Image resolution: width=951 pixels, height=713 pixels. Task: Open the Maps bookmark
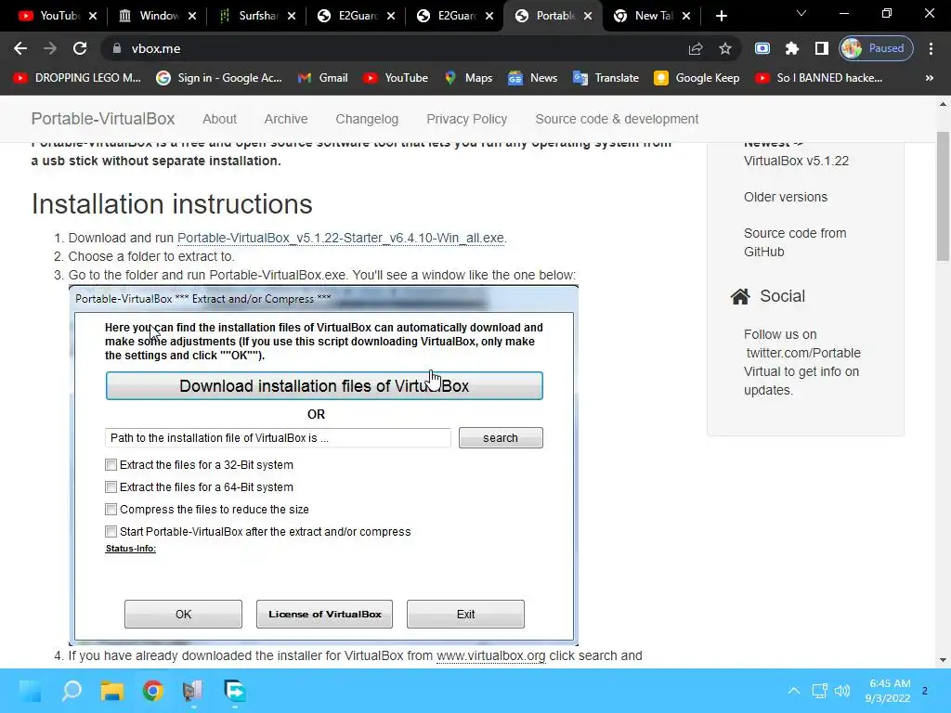[468, 78]
